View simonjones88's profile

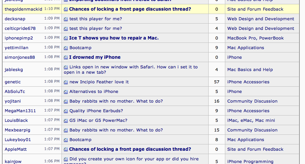pos(20,57)
